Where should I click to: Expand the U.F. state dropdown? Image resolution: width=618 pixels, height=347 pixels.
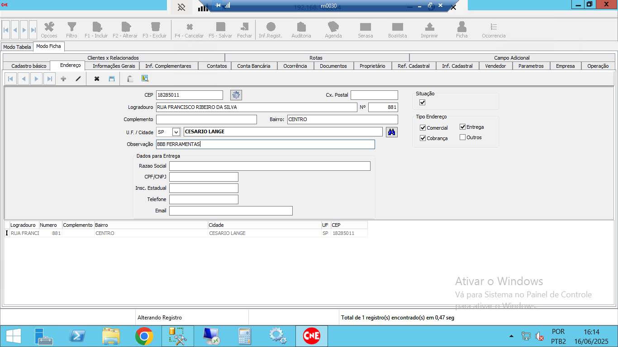tap(176, 132)
